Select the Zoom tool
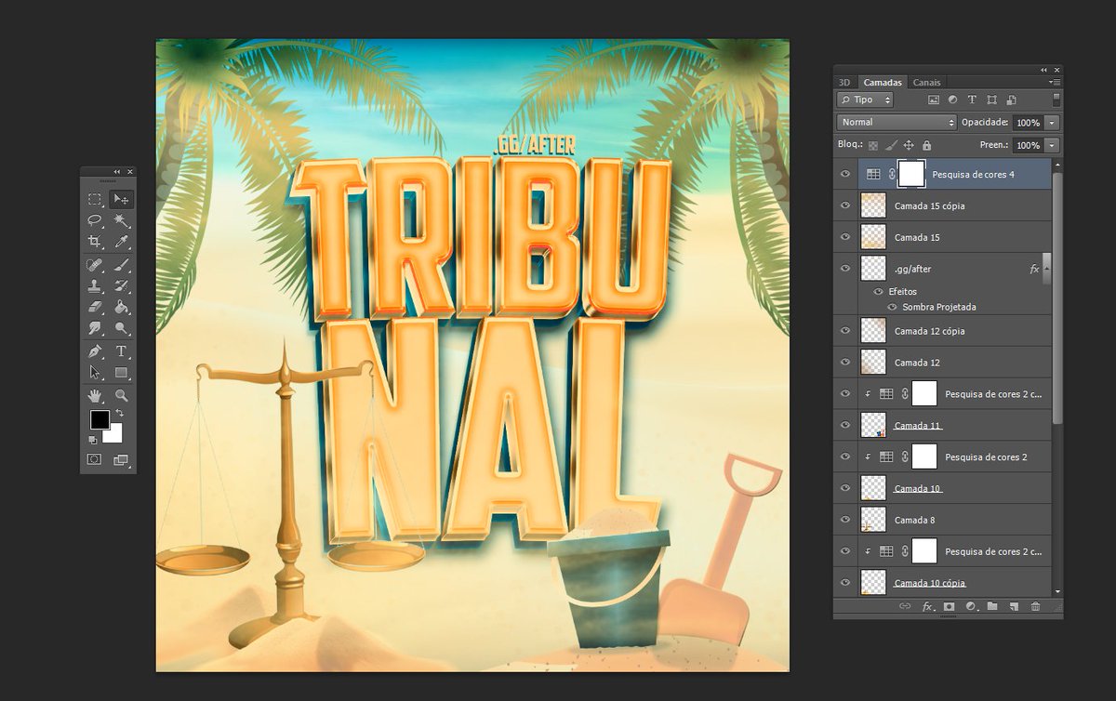 click(x=121, y=396)
